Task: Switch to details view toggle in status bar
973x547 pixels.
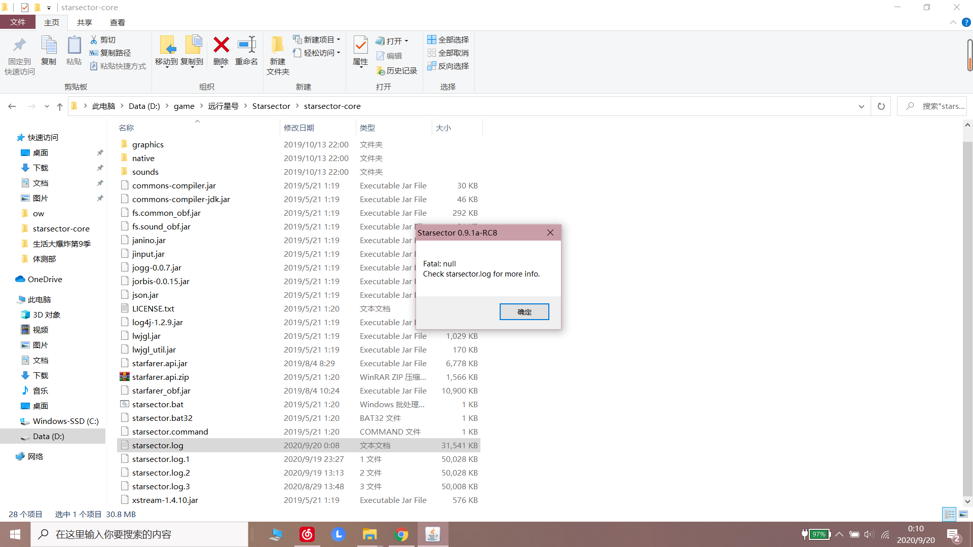Action: click(x=949, y=514)
